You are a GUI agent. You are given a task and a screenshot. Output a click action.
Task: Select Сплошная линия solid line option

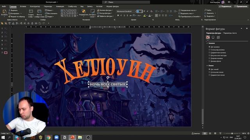(216, 72)
